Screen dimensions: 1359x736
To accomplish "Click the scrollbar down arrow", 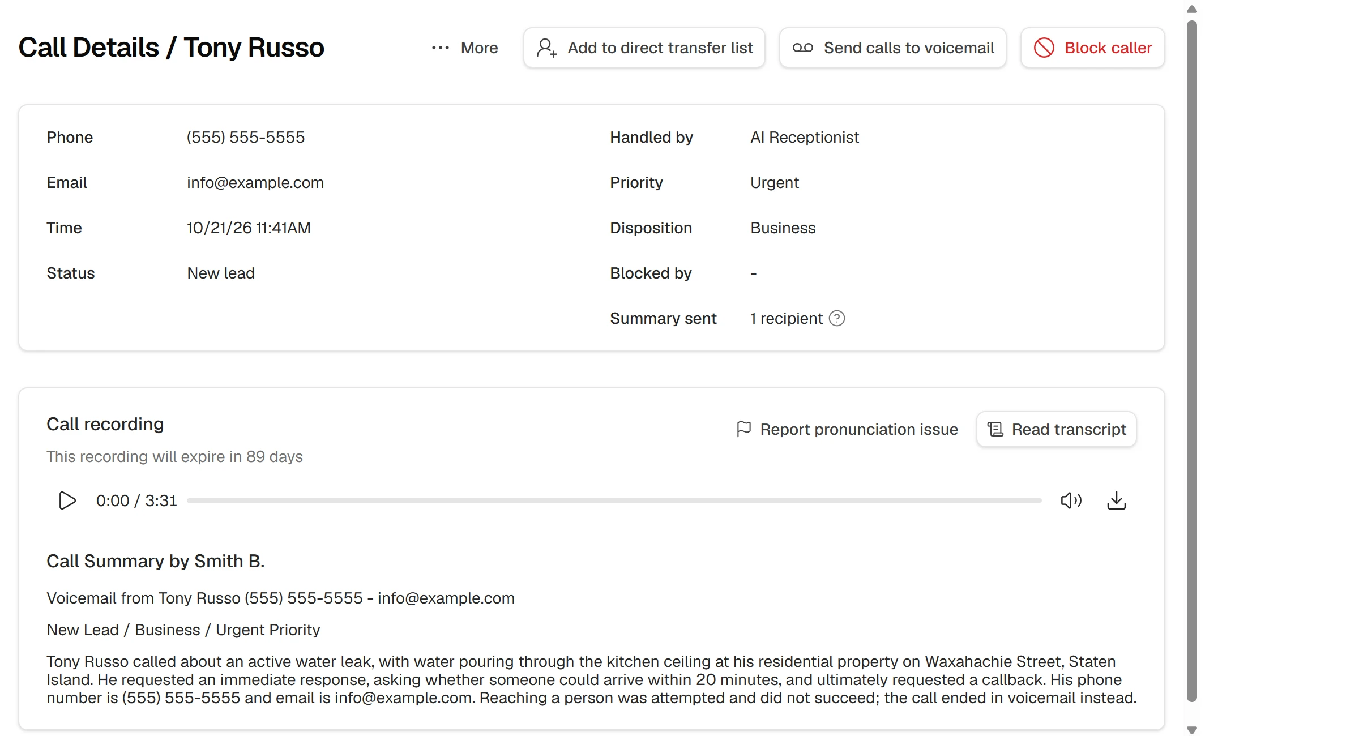I will pyautogui.click(x=1191, y=730).
